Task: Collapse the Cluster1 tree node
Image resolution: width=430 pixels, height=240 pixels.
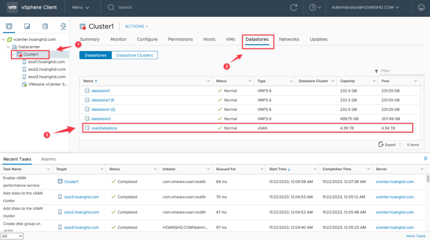Action: tap(13, 54)
